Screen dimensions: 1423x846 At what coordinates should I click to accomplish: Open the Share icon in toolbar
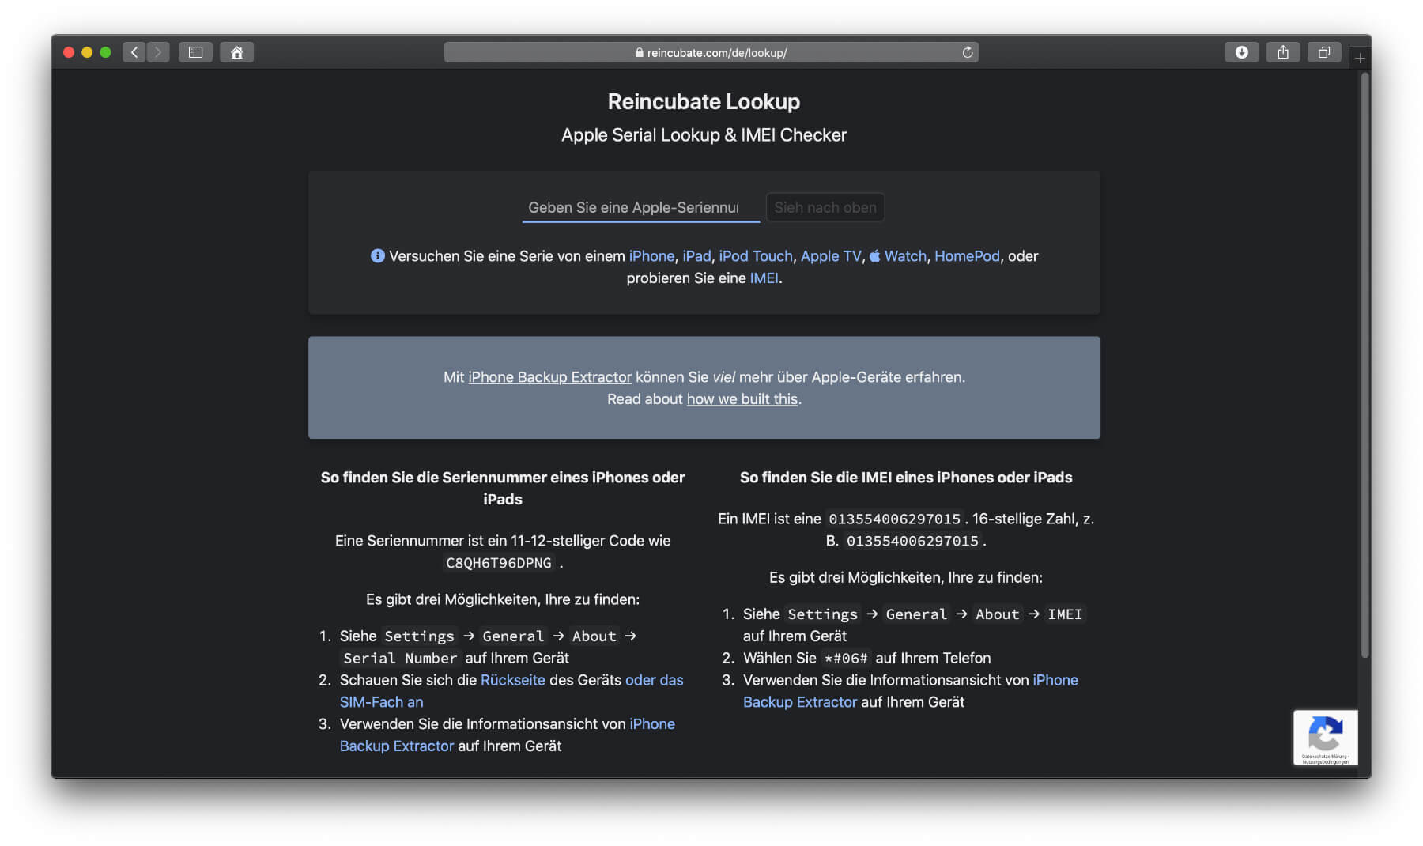point(1282,52)
